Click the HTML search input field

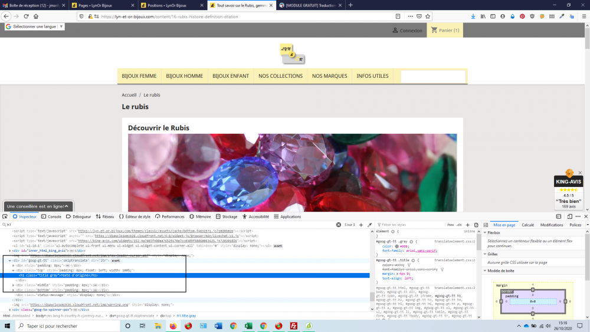169,225
